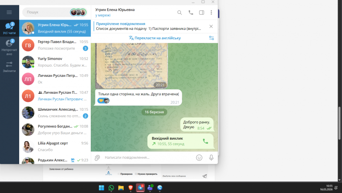Viewport: 342px width, 193px height.
Task: Click the paperclip attach file icon
Action: click(97, 157)
